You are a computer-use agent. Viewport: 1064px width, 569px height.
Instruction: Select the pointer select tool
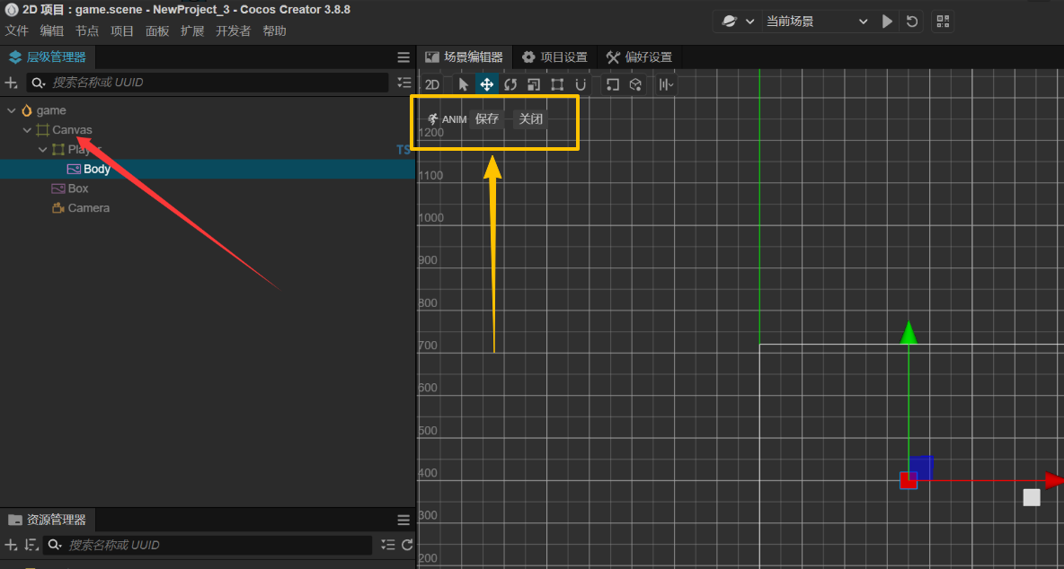click(464, 84)
